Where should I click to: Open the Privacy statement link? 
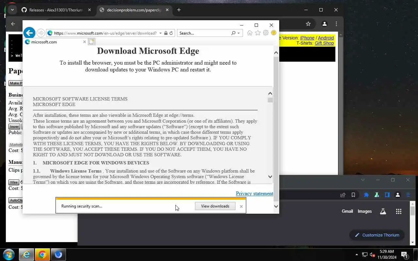tap(254, 193)
